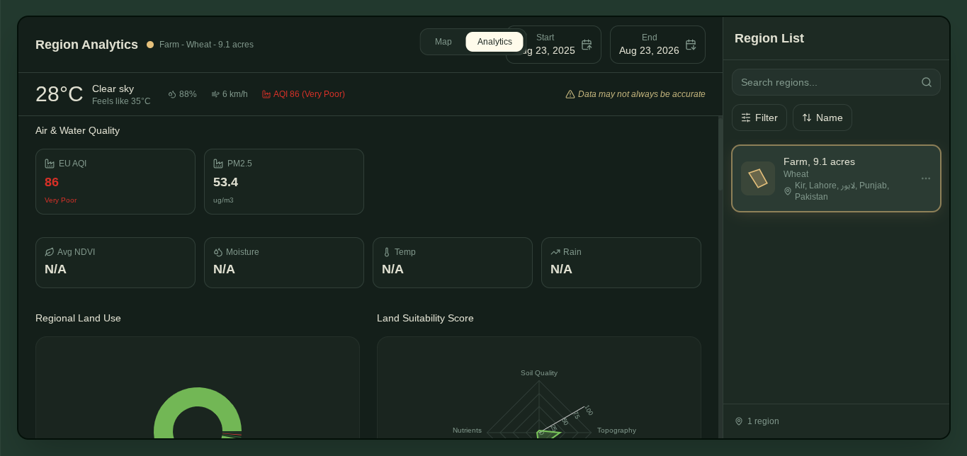The image size is (967, 456).
Task: Click the AQI 86 (Very Poor) text
Action: click(309, 94)
